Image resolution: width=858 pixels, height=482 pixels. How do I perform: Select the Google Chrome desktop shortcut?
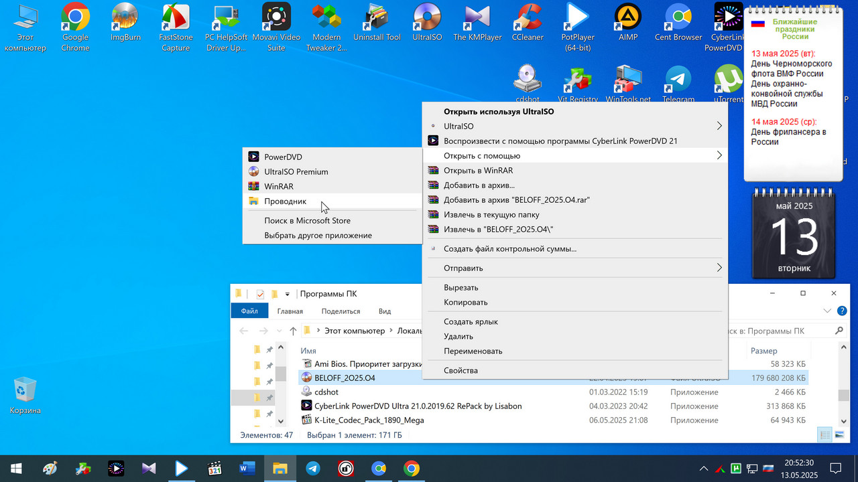pyautogui.click(x=75, y=27)
